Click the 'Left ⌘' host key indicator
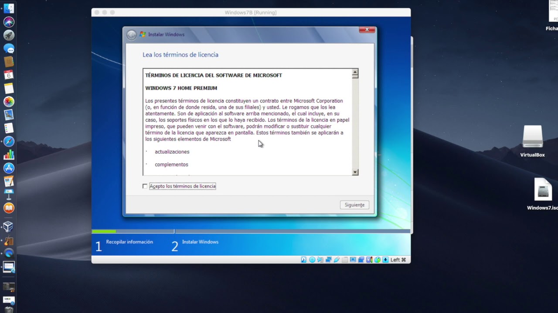The image size is (558, 313). [398, 260]
